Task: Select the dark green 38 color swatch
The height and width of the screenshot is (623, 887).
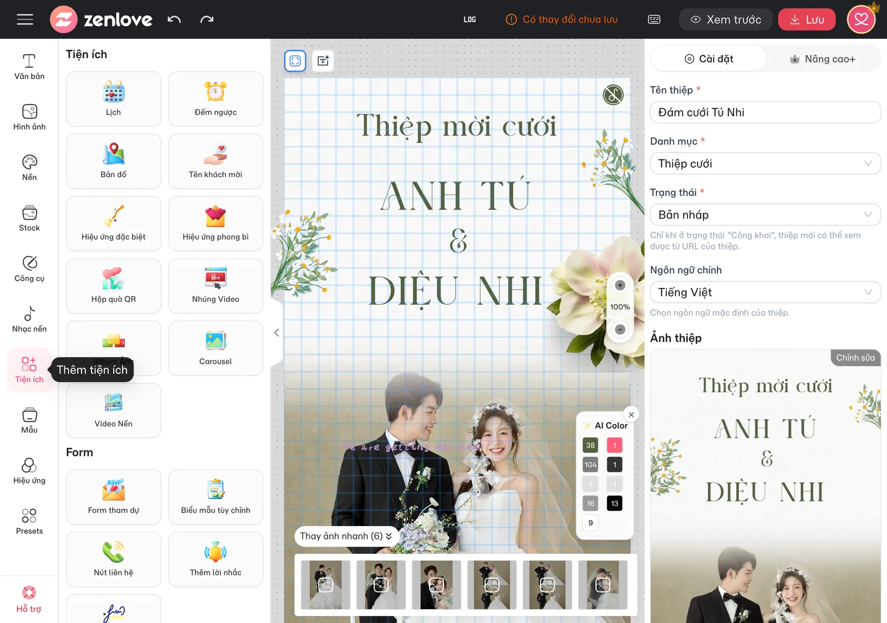Action: [590, 445]
